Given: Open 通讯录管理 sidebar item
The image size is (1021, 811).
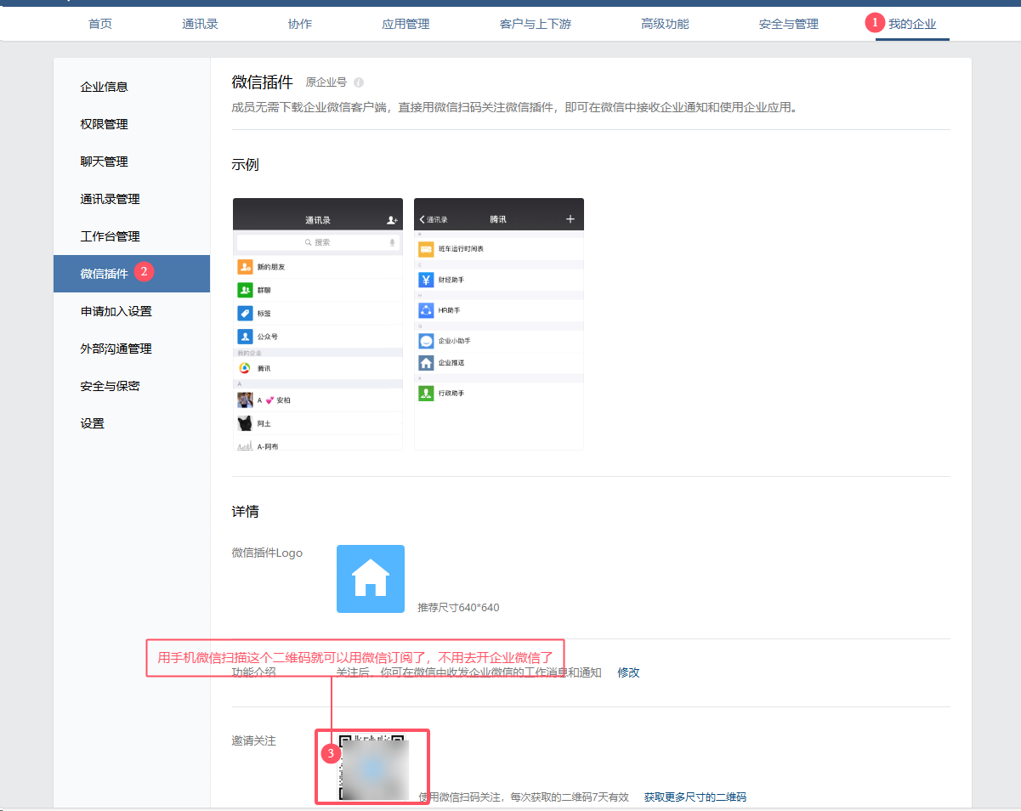Looking at the screenshot, I should click(132, 199).
